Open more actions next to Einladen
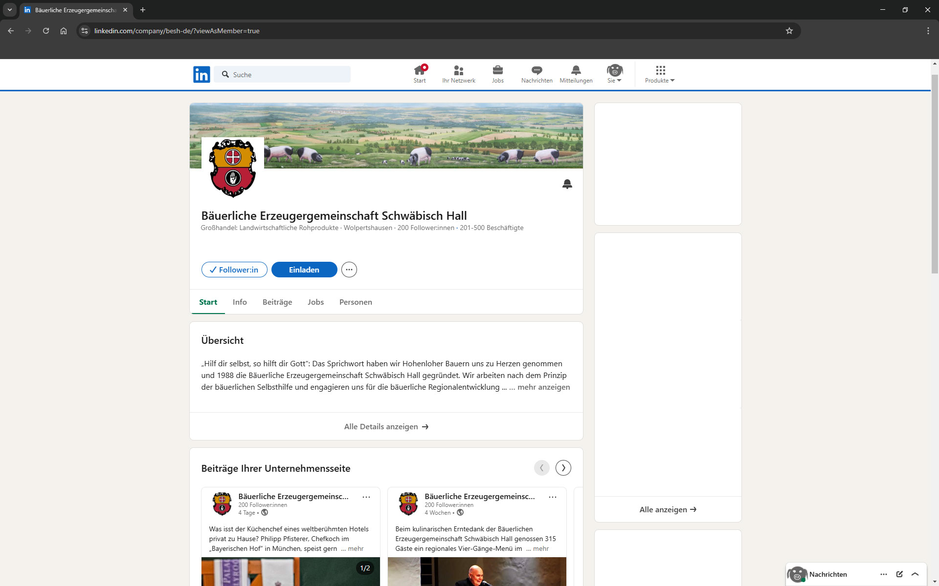Viewport: 939px width, 586px height. 349,269
